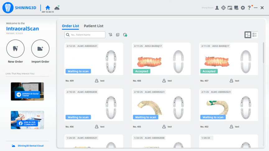Refresh the order list sync icon
Screen dimensions: 269x151
125,35
